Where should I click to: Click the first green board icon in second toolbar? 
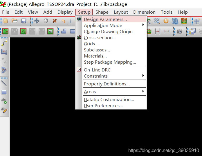[x=5, y=31]
